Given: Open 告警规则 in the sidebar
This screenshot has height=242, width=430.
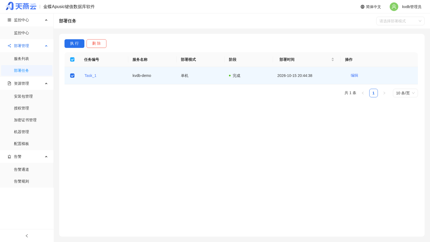Looking at the screenshot, I should (27, 181).
